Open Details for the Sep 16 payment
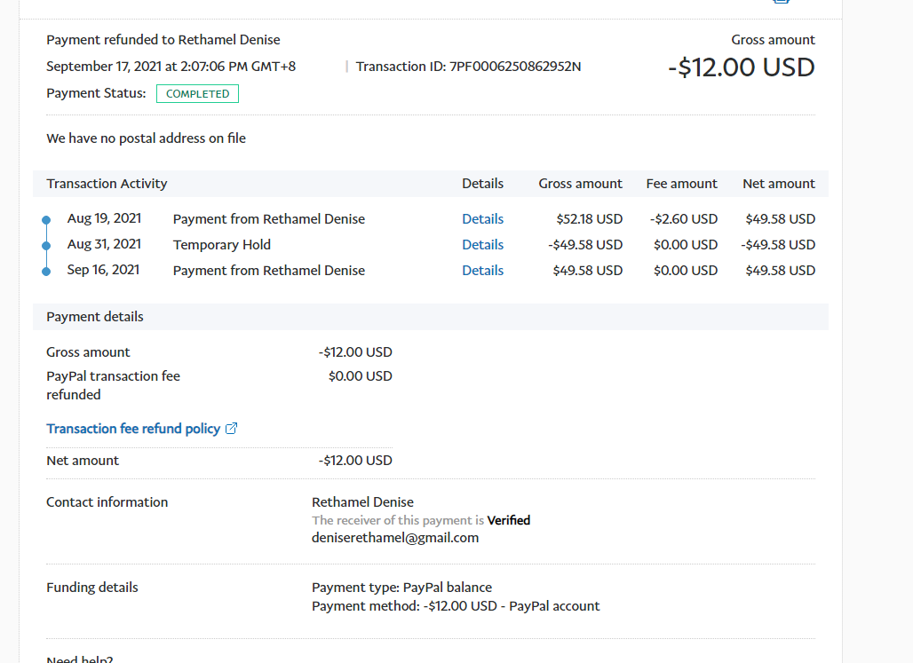The image size is (913, 663). [x=482, y=271]
